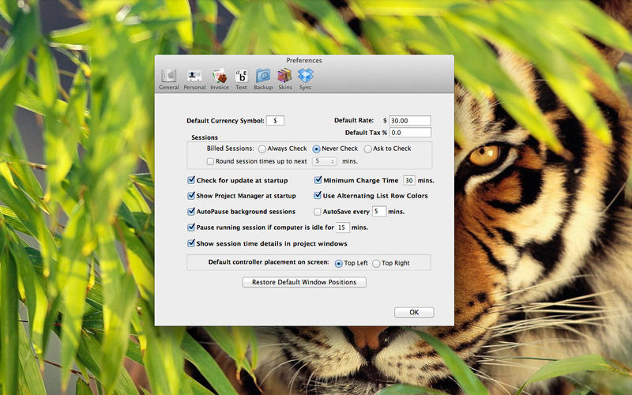
Task: Set controller placement to Top Right
Action: (376, 263)
